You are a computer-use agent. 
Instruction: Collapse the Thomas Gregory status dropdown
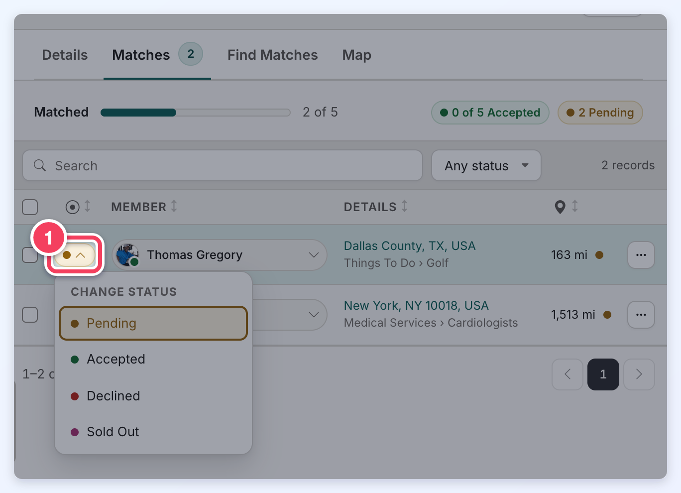point(75,255)
